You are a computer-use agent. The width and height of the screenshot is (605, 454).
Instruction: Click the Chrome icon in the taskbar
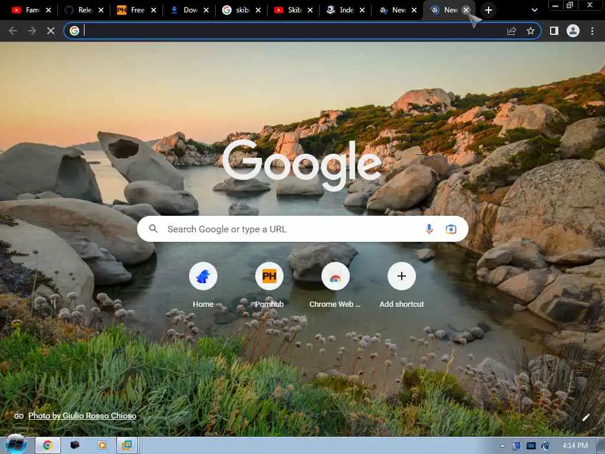[48, 445]
